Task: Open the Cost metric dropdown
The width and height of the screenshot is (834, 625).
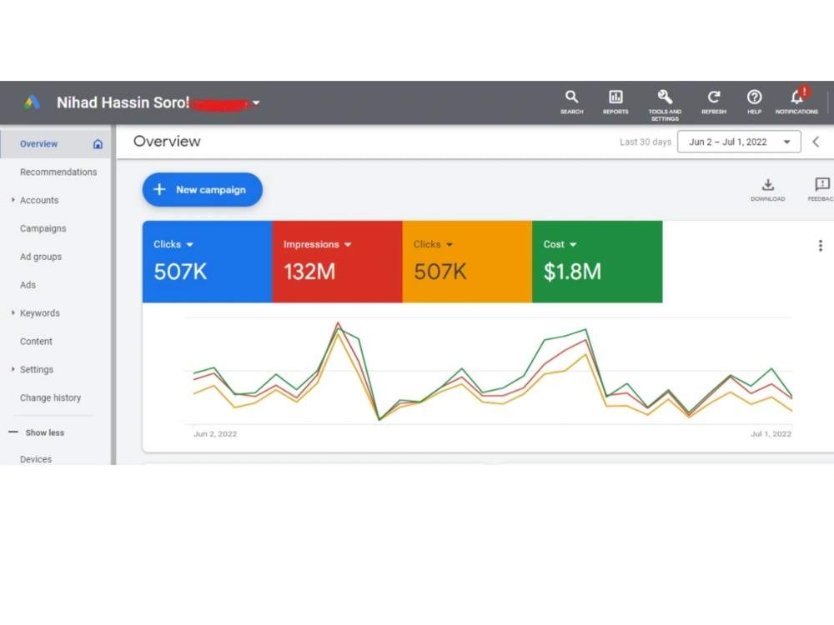Action: [x=573, y=245]
